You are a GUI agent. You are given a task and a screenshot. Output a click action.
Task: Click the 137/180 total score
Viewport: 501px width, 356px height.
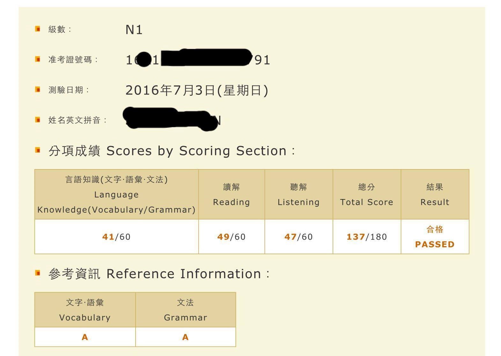(x=367, y=237)
